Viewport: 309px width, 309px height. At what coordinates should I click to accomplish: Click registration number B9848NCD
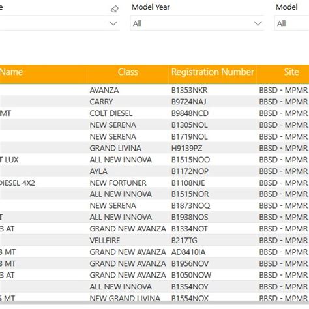[x=190, y=113]
